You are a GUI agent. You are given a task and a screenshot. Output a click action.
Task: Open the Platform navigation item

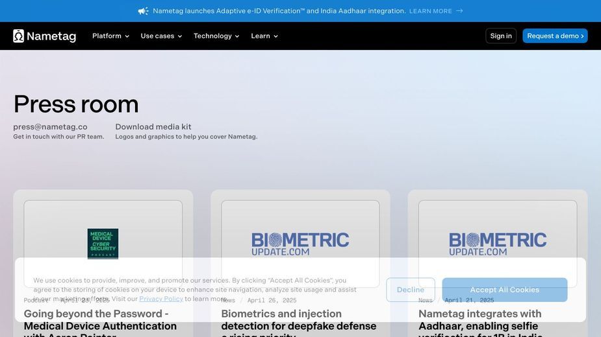point(110,36)
